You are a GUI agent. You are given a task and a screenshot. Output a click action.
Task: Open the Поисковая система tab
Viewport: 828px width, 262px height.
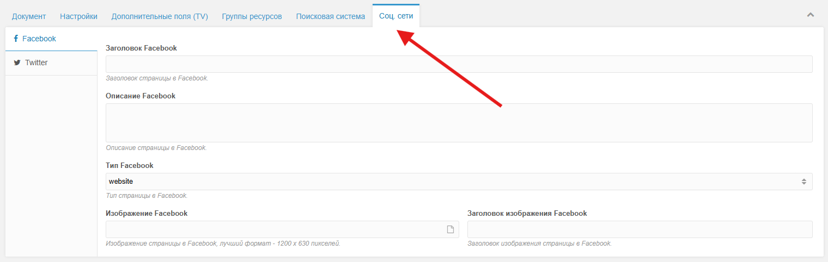330,16
